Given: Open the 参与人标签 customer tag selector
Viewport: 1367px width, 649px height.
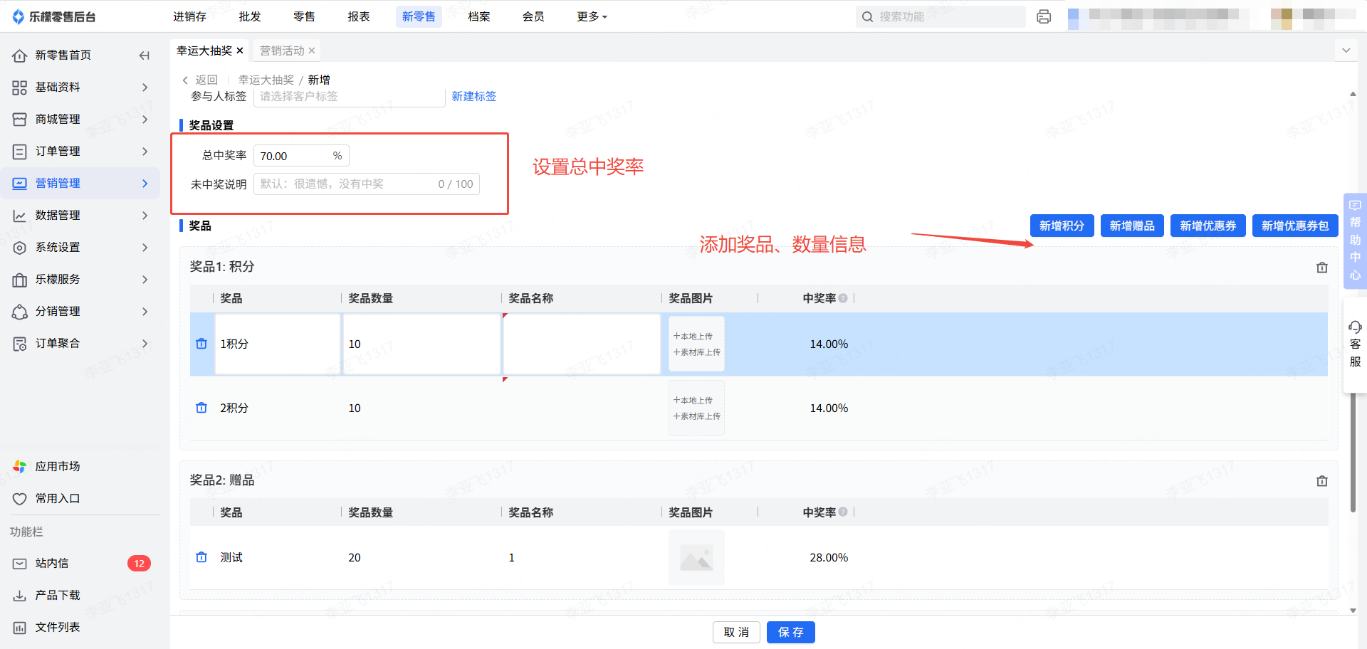Looking at the screenshot, I should (x=349, y=97).
